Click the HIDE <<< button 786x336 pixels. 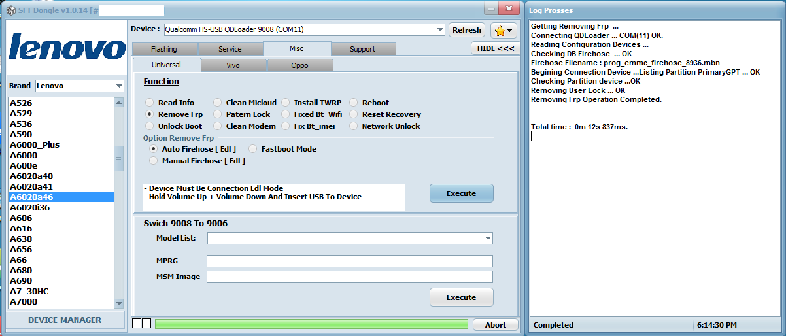click(496, 48)
